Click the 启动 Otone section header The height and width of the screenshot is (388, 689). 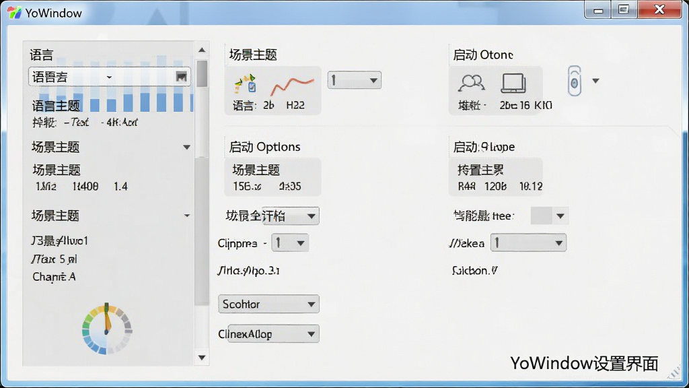pos(483,55)
